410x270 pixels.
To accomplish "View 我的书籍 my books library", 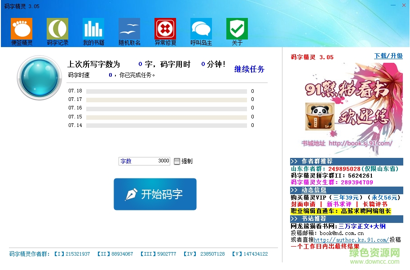I will pyautogui.click(x=93, y=31).
